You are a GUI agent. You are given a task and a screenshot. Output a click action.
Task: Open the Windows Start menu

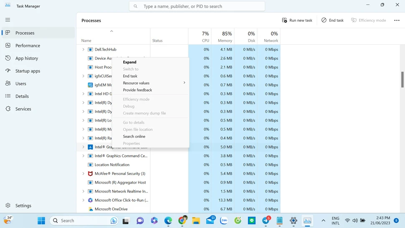pos(41,220)
